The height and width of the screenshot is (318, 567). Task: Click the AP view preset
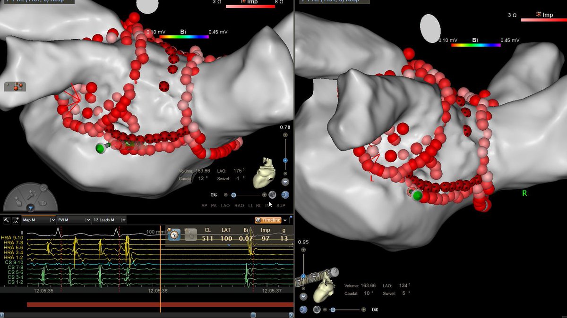click(204, 205)
